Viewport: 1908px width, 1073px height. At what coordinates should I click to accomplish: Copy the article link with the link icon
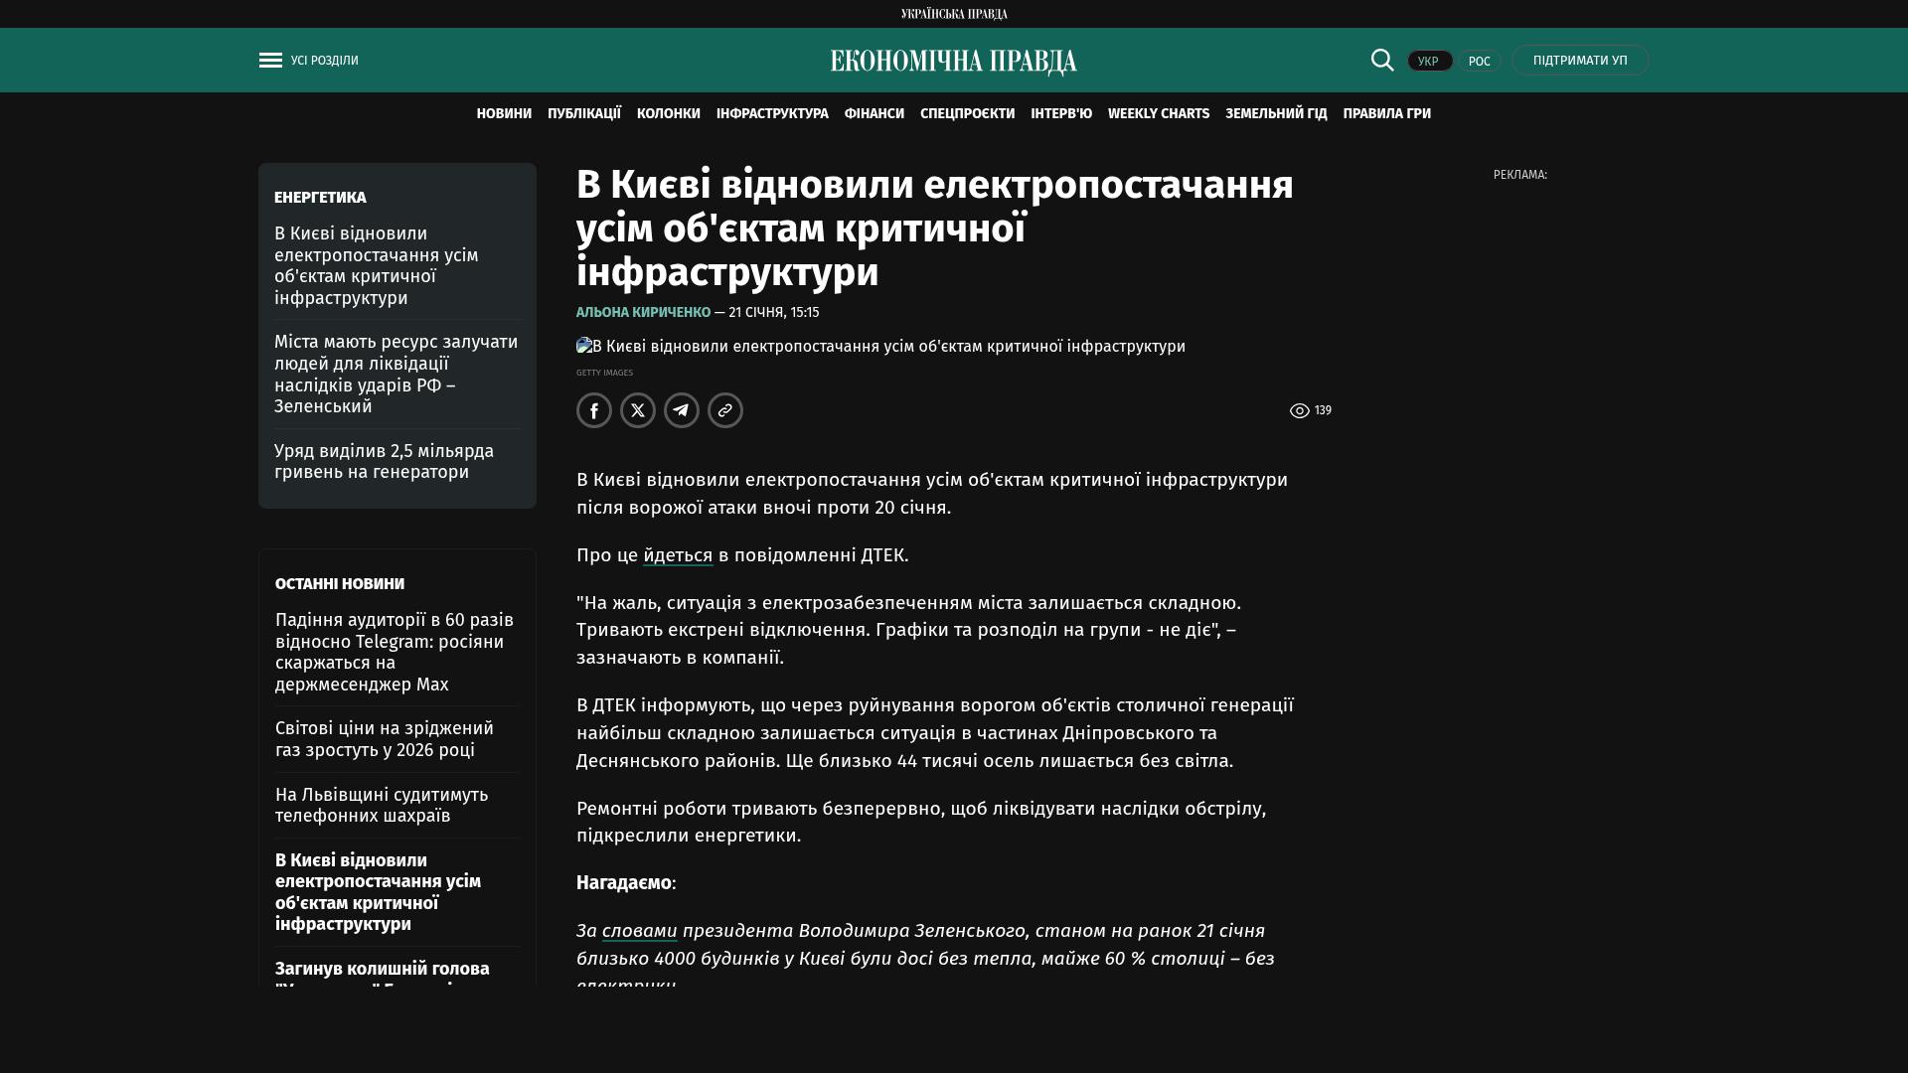(x=725, y=410)
